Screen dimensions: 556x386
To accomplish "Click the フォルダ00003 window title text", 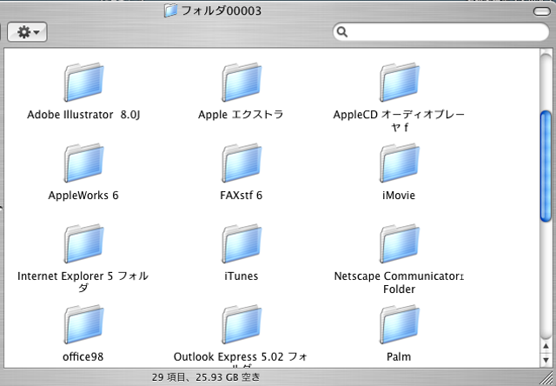I will point(222,10).
